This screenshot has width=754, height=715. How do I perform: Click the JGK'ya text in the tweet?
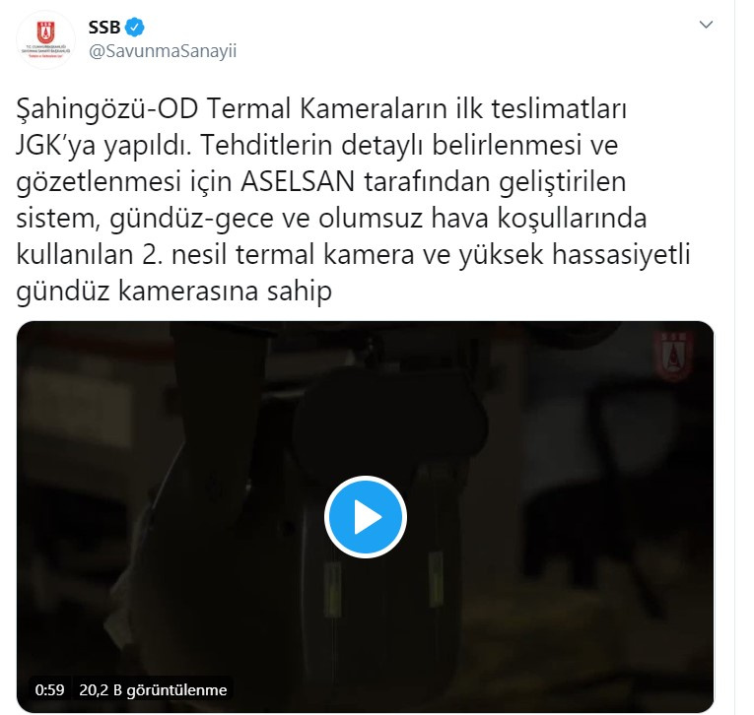(56, 146)
